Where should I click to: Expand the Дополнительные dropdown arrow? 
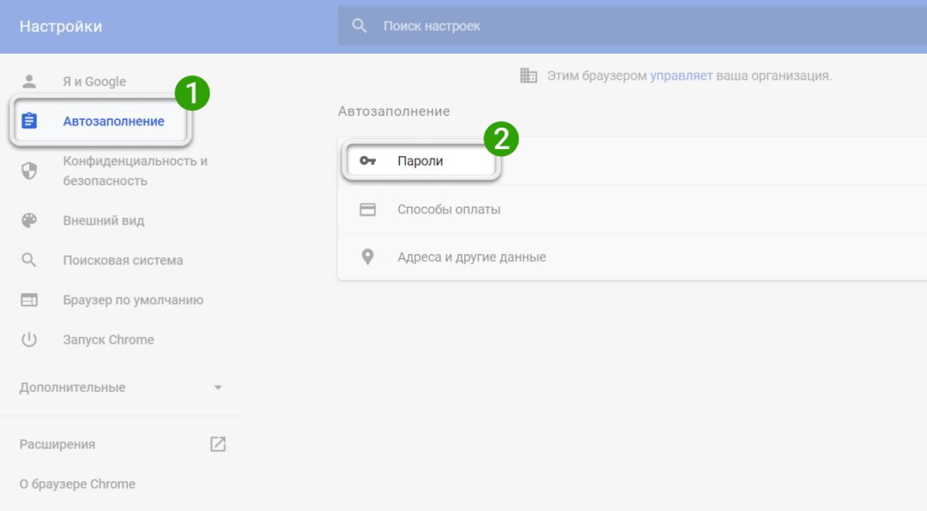pos(218,388)
